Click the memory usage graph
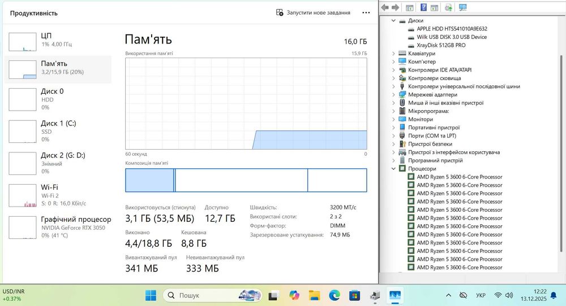 tap(246, 103)
